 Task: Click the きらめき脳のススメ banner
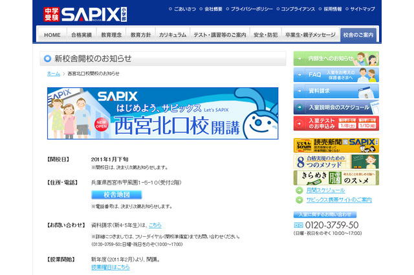pos(336,178)
